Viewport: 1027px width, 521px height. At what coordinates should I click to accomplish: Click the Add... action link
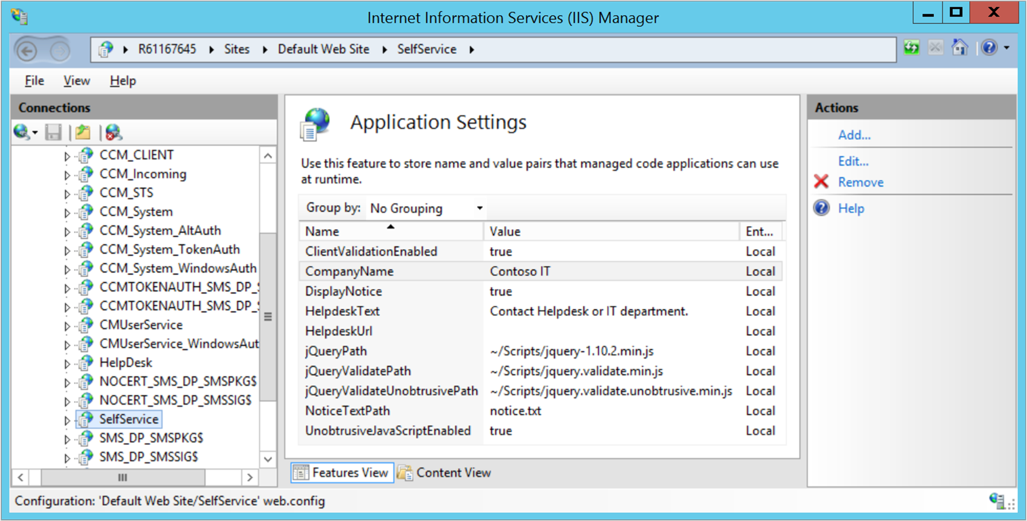[x=854, y=135]
